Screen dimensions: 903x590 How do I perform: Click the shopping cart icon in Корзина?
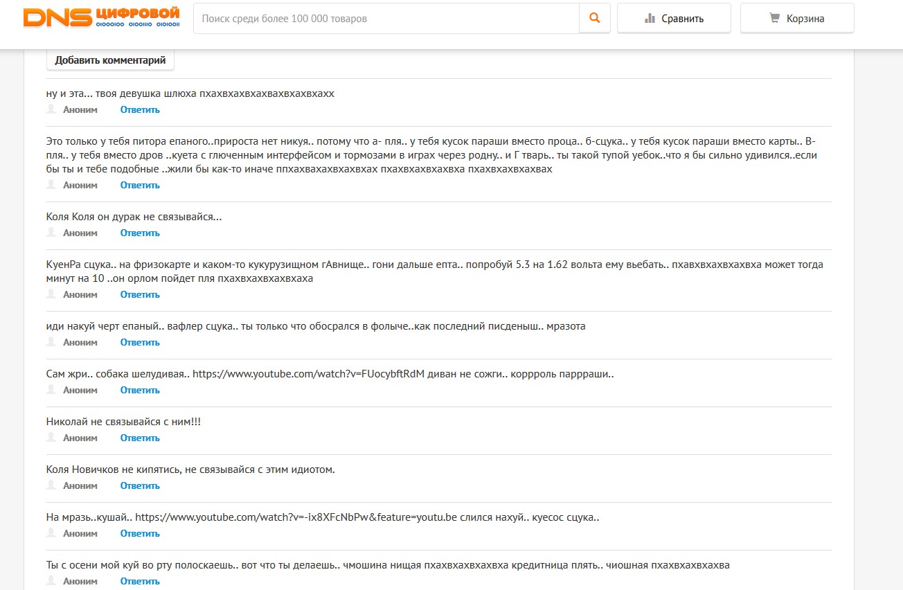775,19
